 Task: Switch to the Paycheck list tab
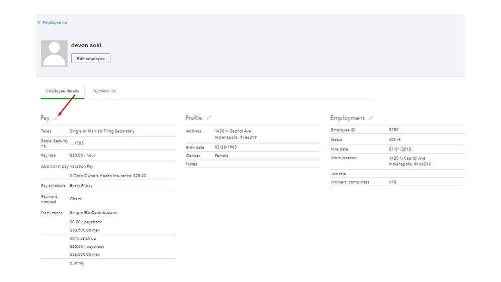(x=104, y=91)
